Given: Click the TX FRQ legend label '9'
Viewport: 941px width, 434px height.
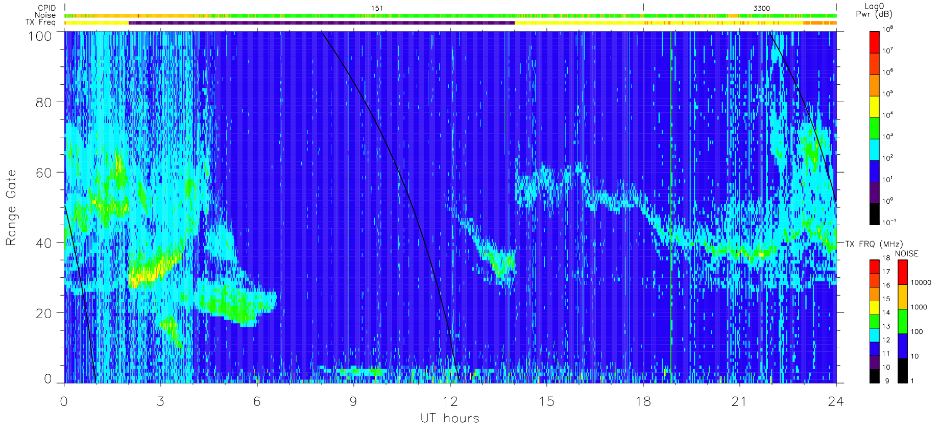Looking at the screenshot, I should pos(887,381).
